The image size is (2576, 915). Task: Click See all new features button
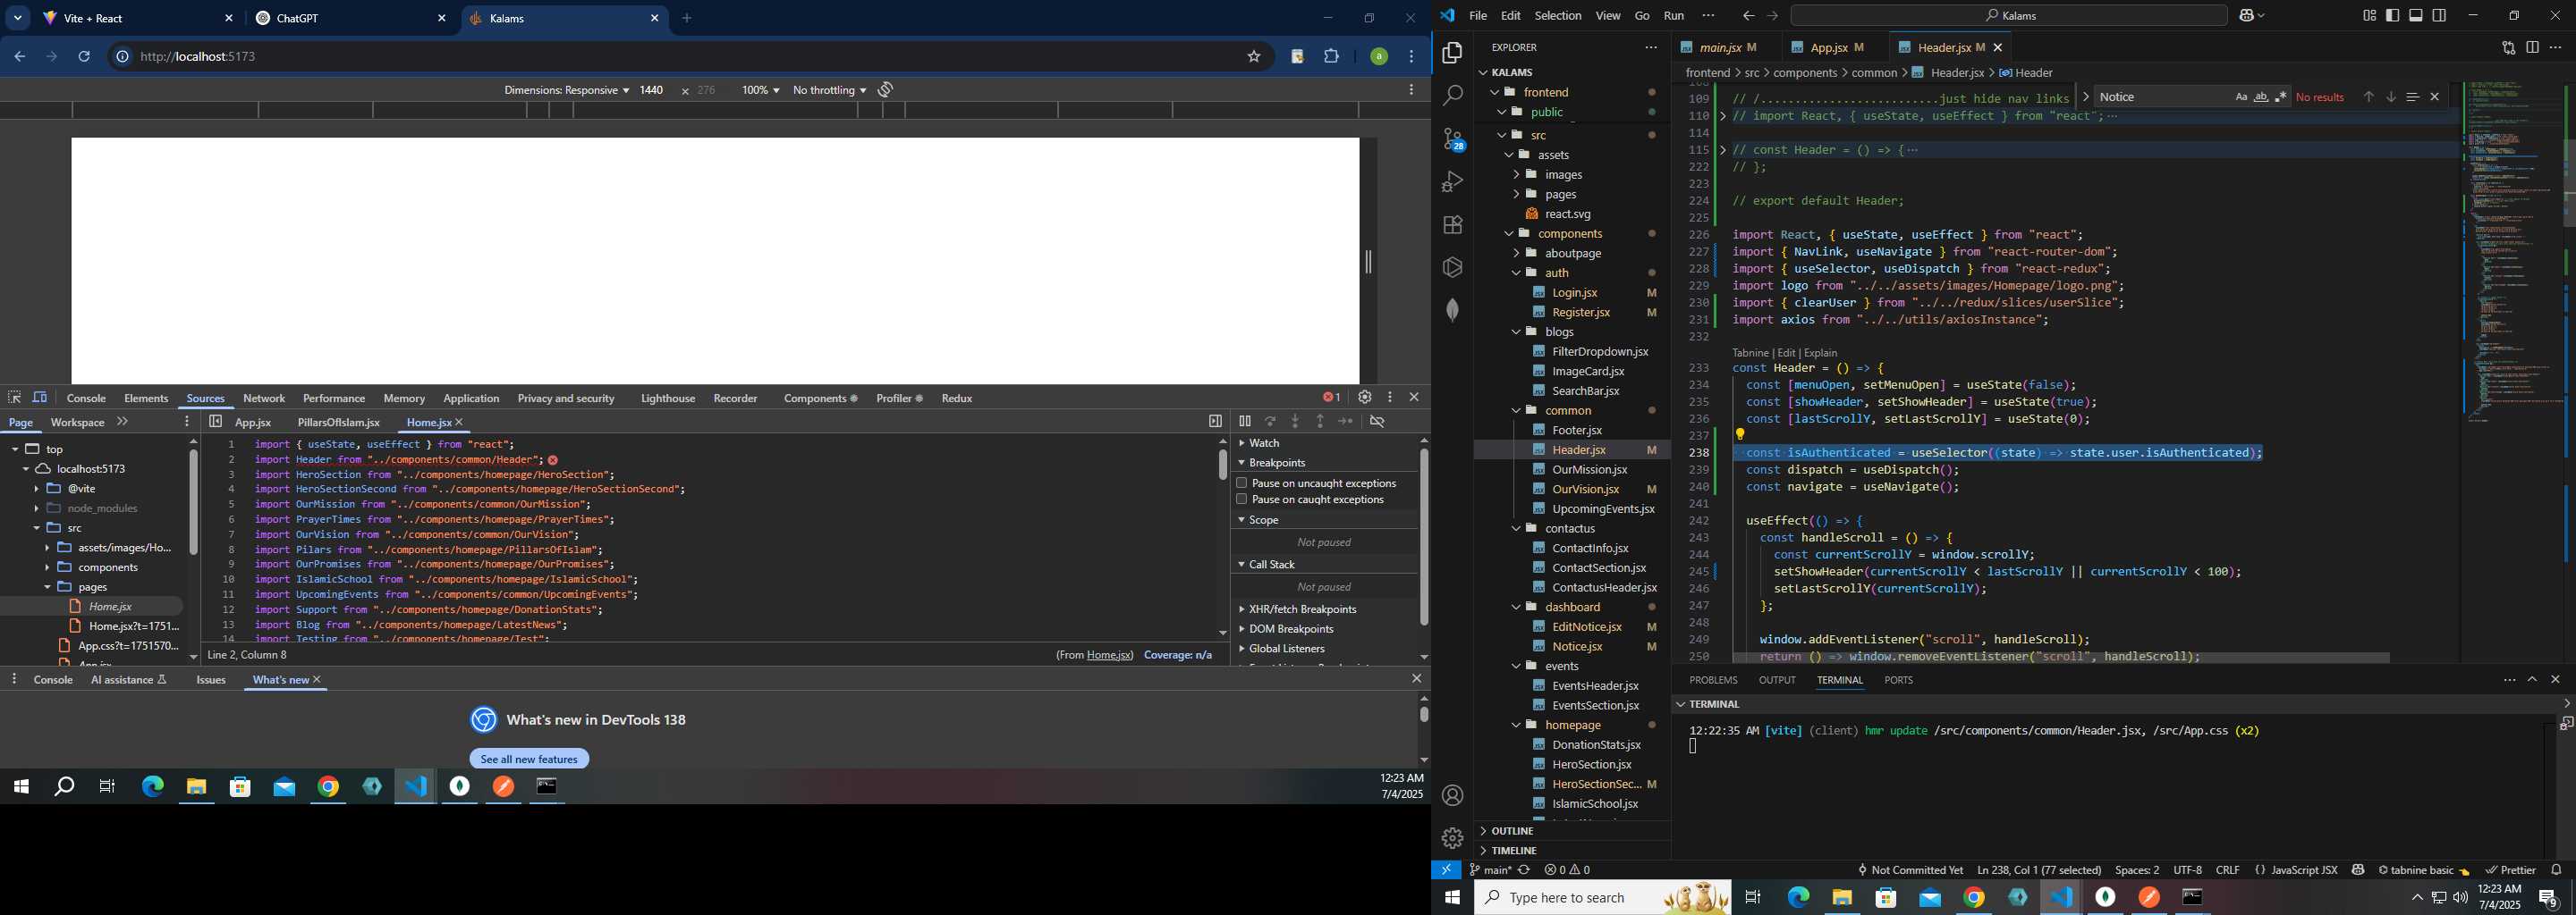pos(529,760)
